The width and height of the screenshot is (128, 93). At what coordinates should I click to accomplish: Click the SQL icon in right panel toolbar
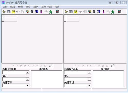76,12
